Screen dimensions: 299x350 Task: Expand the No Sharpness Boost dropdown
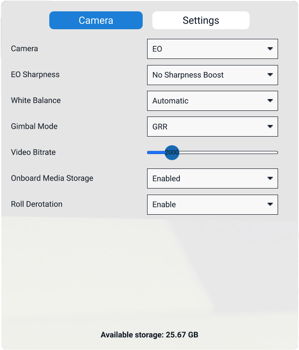point(205,75)
